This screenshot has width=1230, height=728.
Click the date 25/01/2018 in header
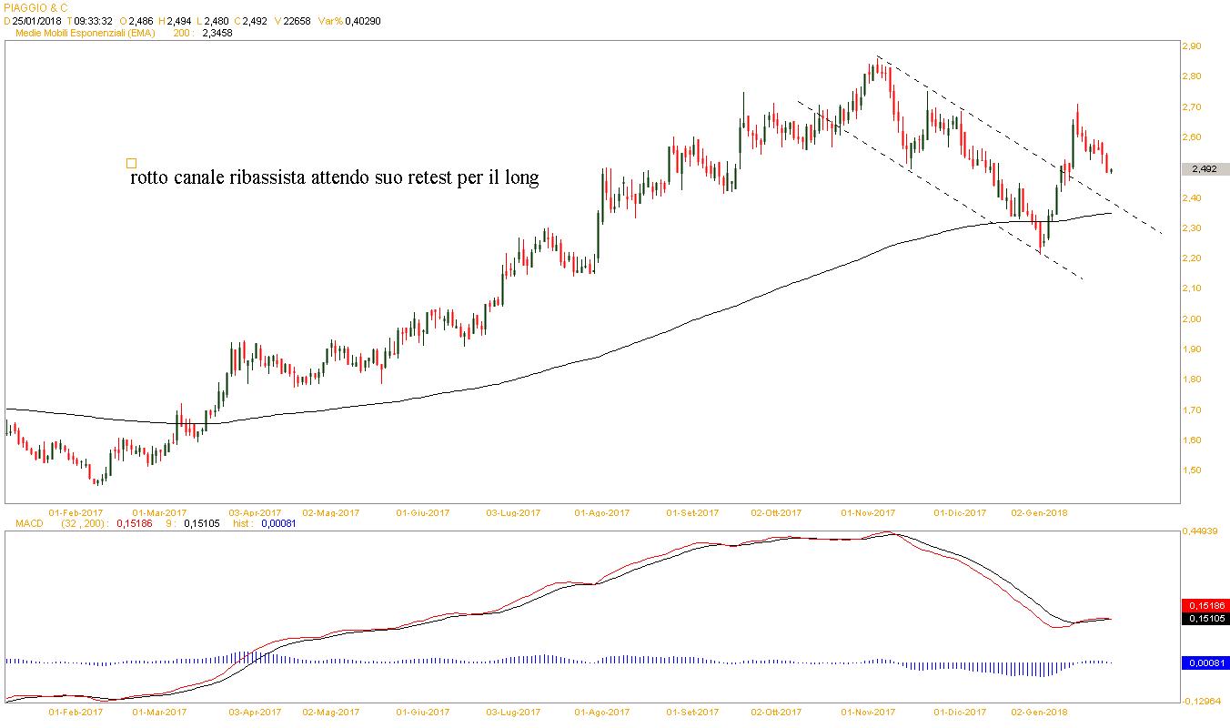(x=36, y=21)
